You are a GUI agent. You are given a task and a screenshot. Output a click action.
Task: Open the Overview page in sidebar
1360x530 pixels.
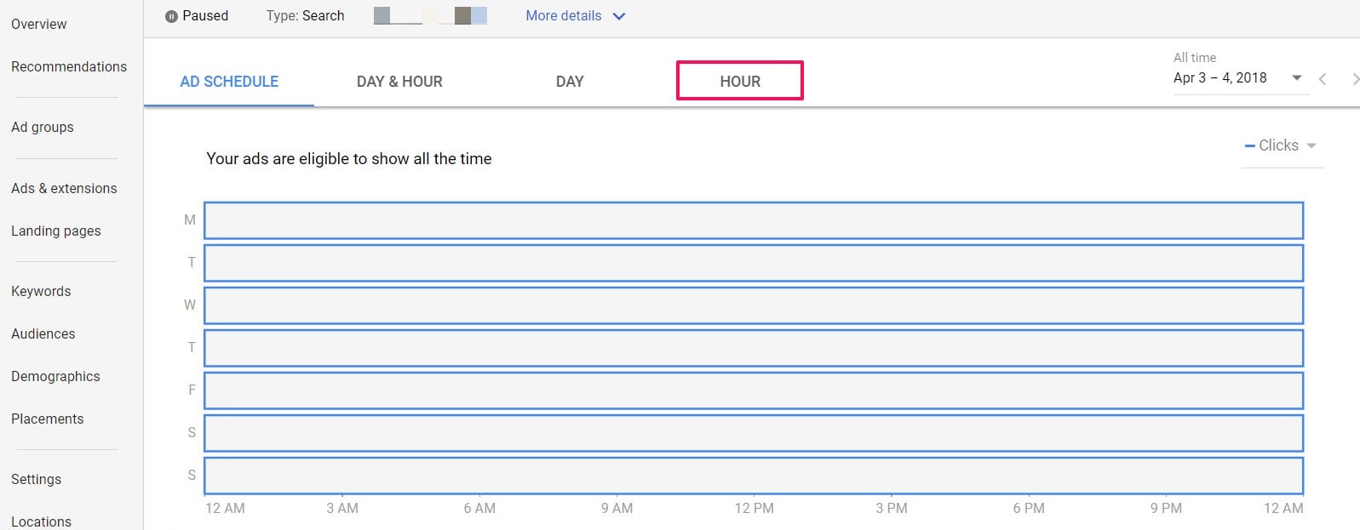pos(39,24)
